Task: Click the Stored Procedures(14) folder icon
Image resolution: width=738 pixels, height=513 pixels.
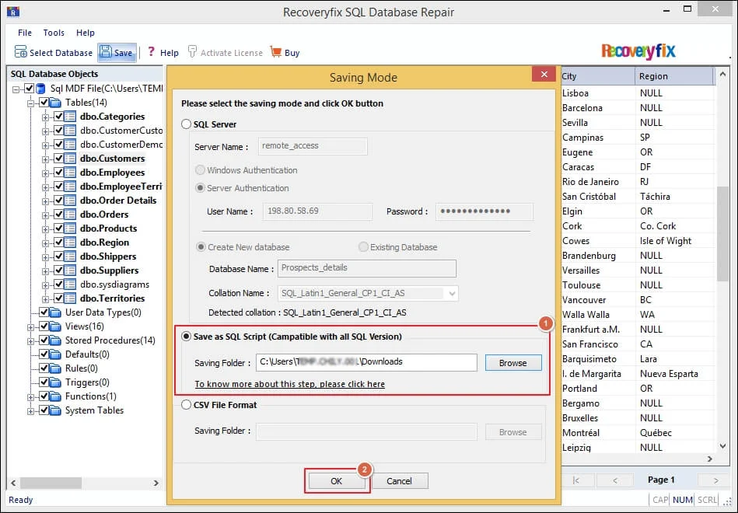Action: click(55, 340)
